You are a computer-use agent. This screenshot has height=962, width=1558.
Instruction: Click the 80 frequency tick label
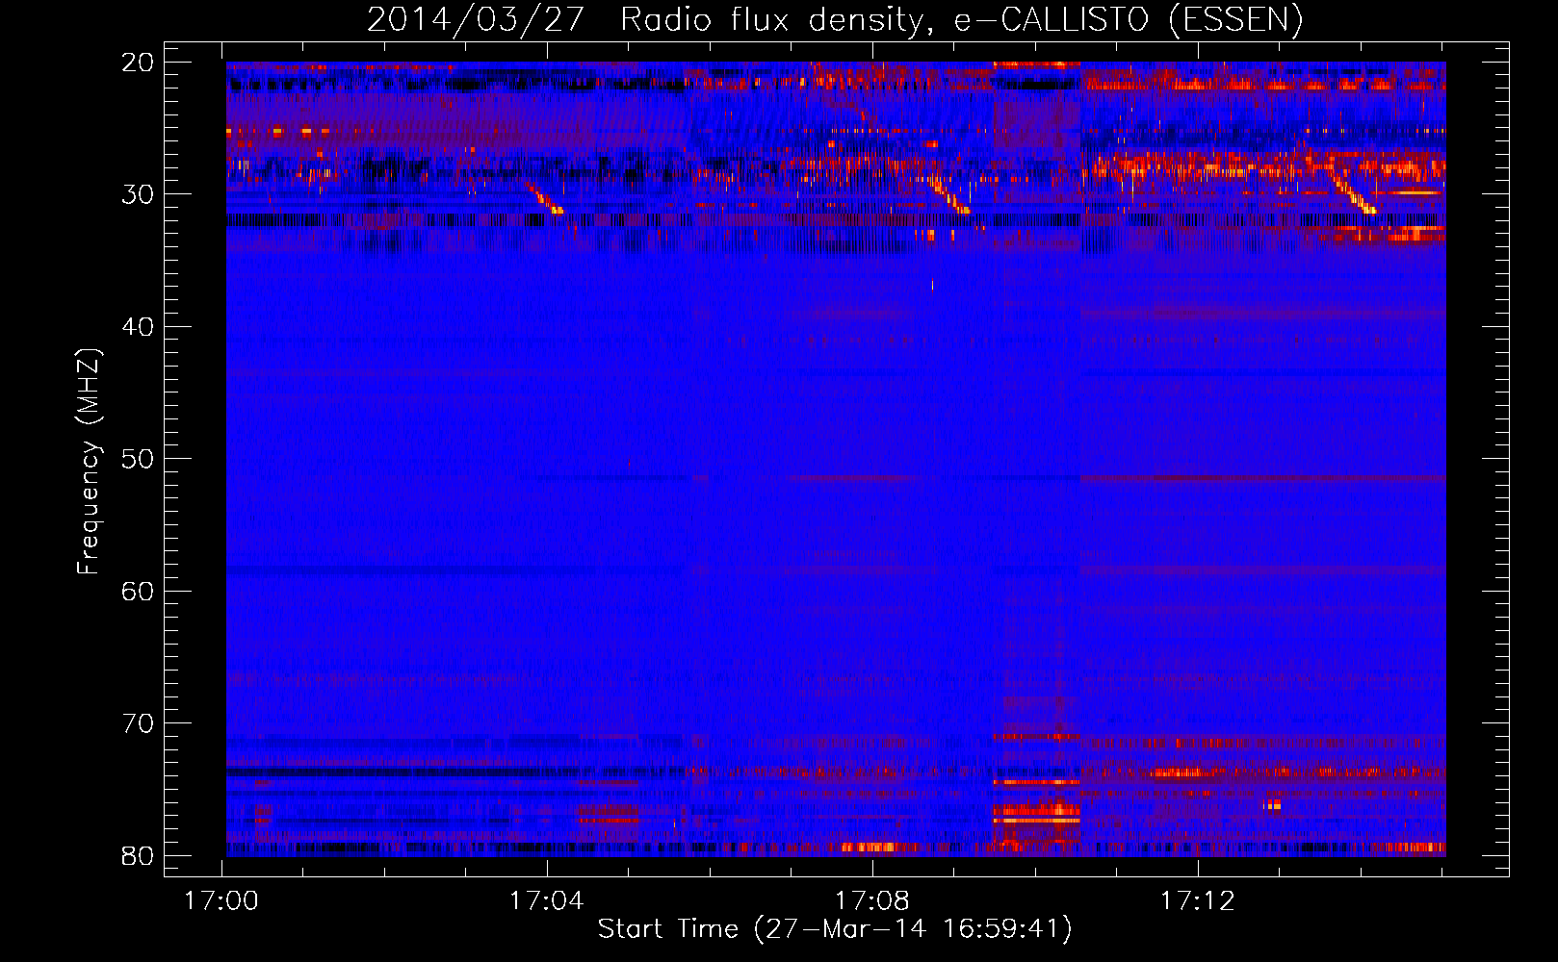138,855
